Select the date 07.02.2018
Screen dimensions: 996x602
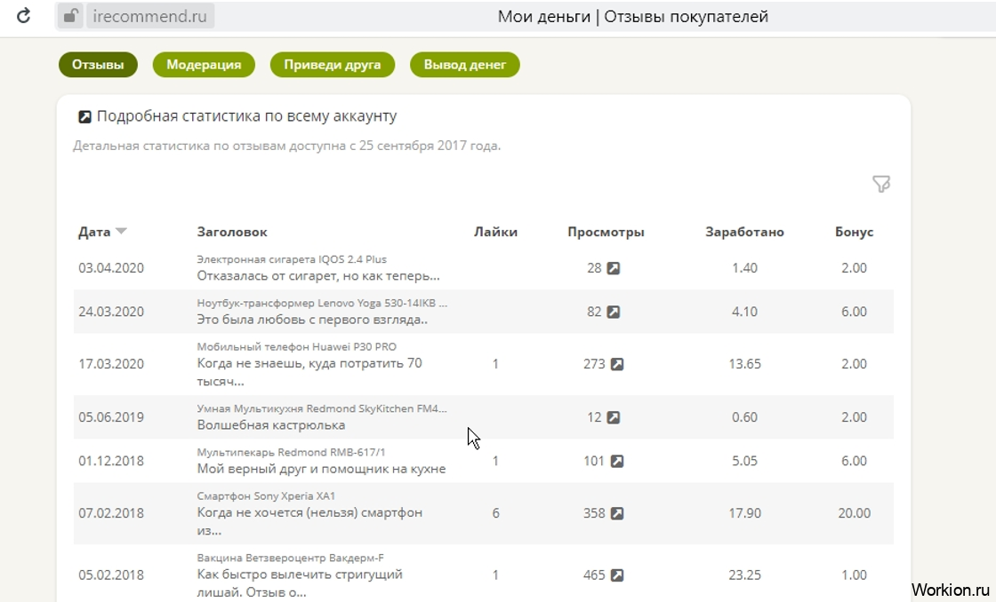click(x=111, y=513)
